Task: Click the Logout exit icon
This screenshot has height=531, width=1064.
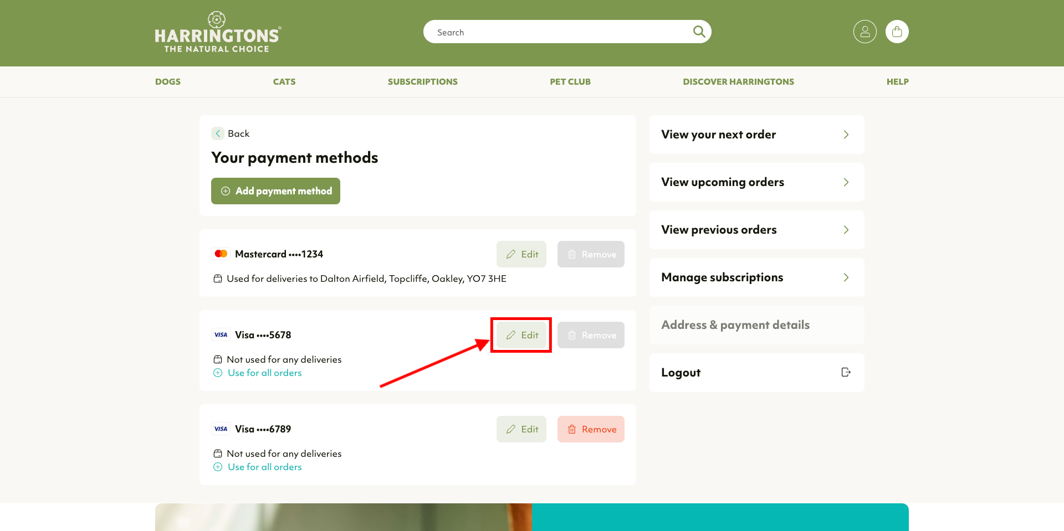Action: pos(846,372)
